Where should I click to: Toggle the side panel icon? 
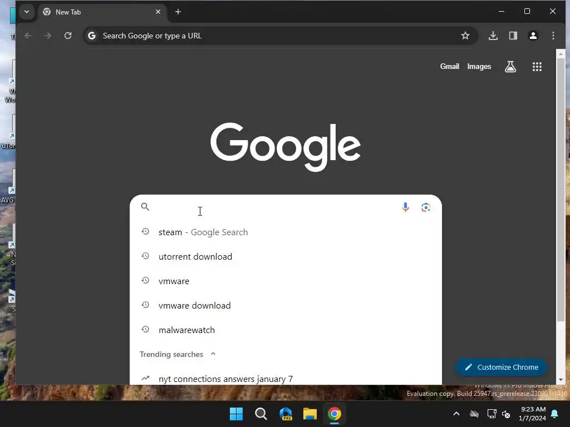coord(513,36)
